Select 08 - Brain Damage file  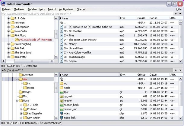coord(74,57)
